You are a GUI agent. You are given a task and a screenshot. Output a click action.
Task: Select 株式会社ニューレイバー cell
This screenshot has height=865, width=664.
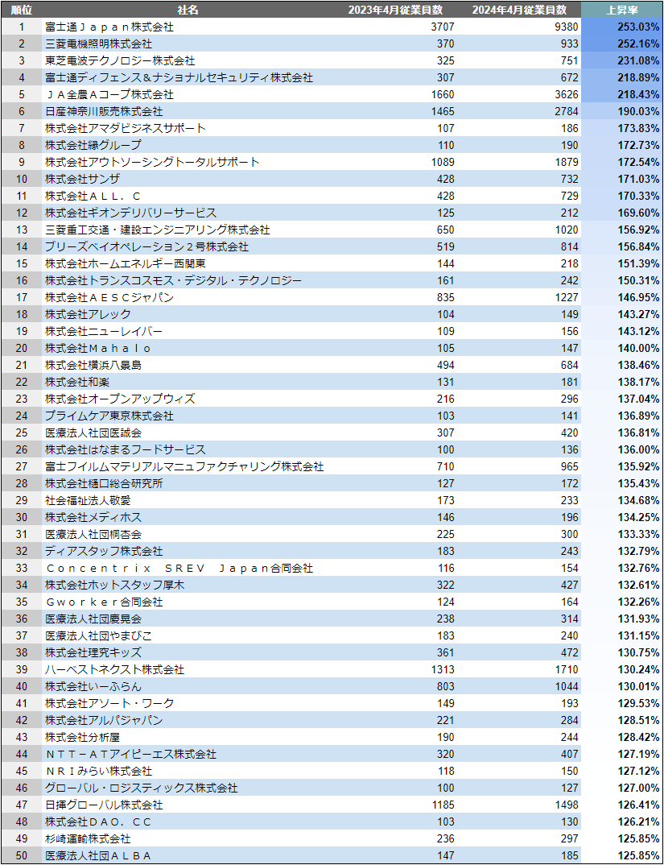(x=105, y=332)
